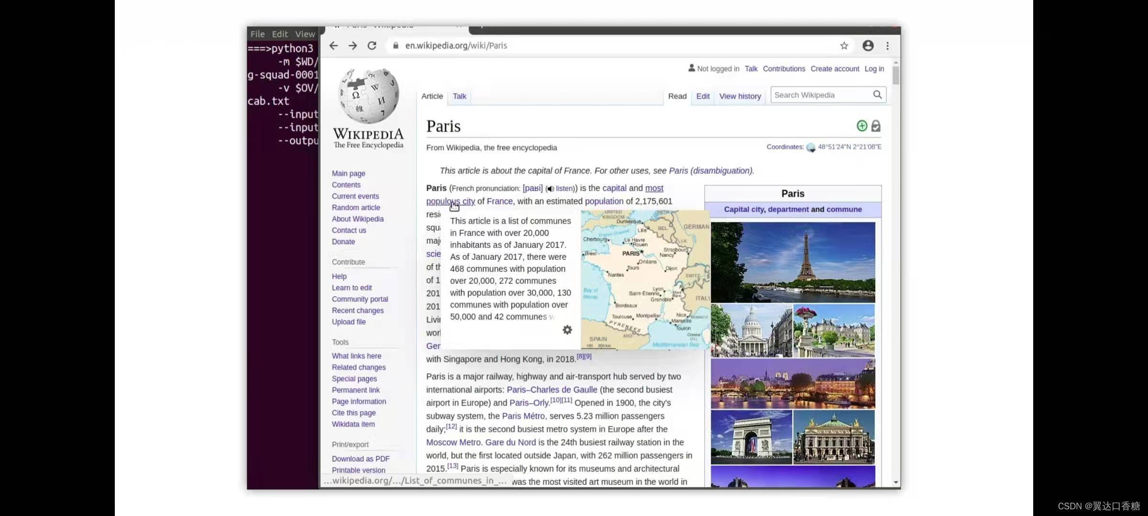1148x516 pixels.
Task: Open Community portal
Action: click(x=360, y=299)
